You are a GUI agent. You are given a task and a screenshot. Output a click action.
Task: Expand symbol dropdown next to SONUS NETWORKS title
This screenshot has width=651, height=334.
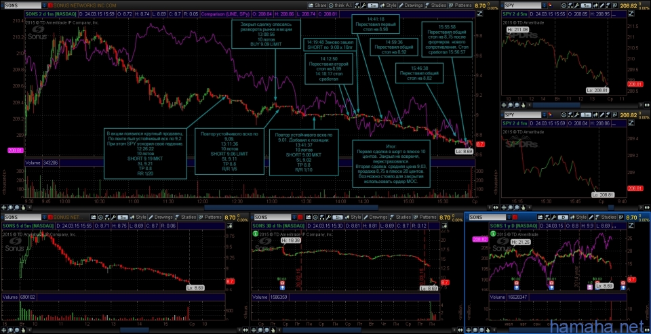tap(43, 5)
